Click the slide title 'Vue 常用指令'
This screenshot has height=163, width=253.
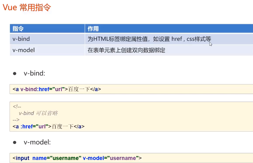(27, 7)
